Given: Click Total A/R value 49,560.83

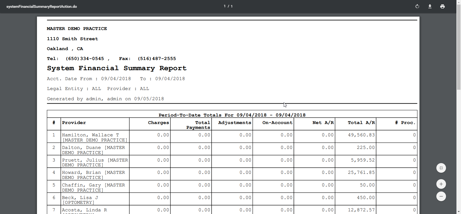Looking at the screenshot, I should (361, 135).
